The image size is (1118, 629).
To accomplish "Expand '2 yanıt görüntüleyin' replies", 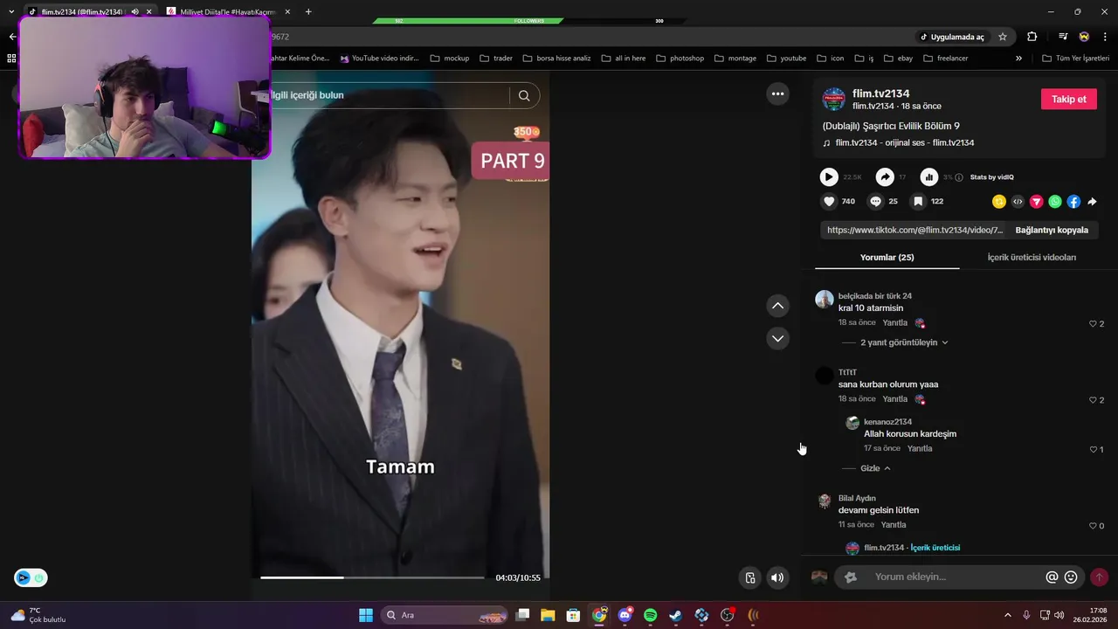I will click(x=904, y=342).
